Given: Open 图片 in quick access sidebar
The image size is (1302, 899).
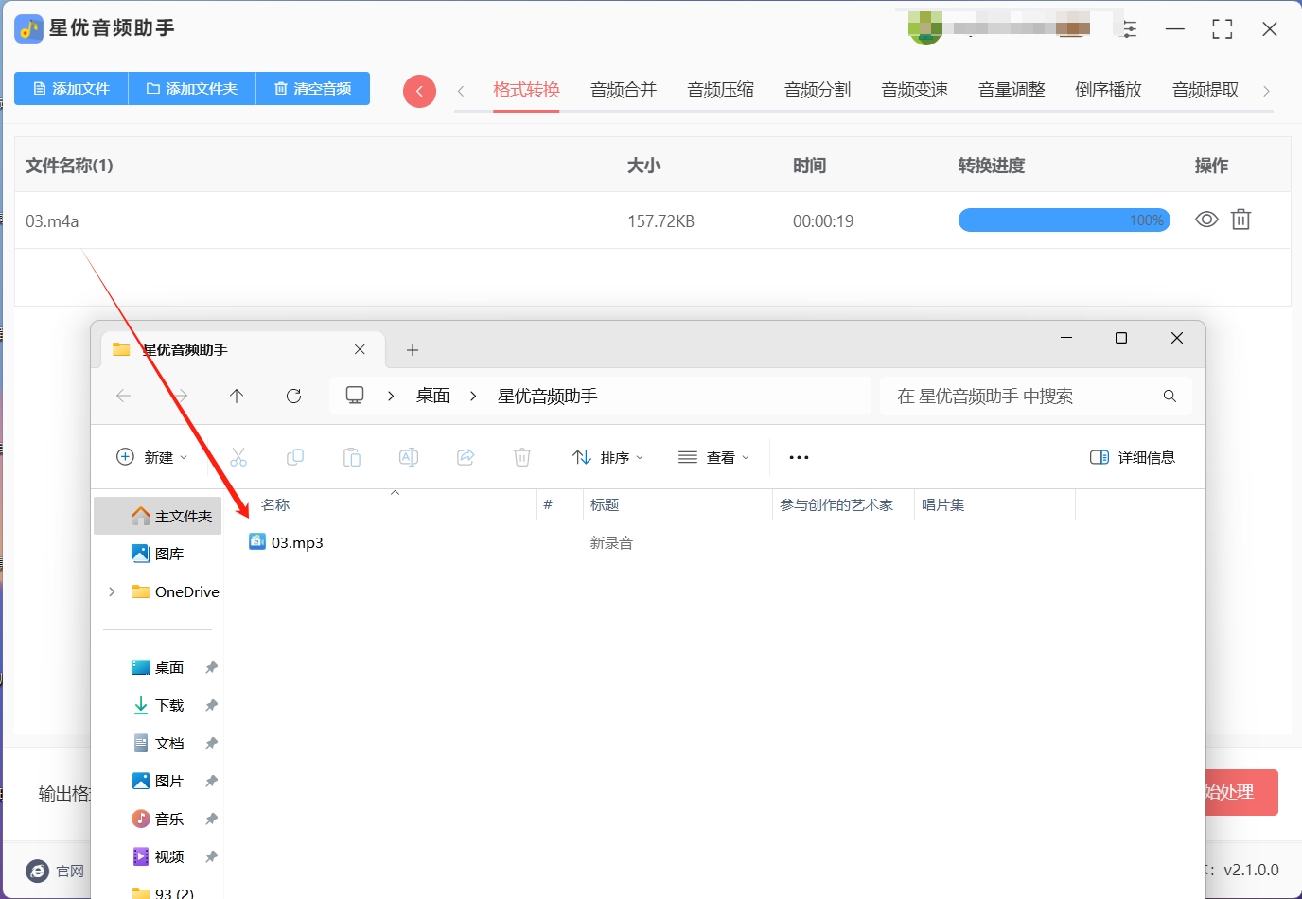Looking at the screenshot, I should [158, 781].
